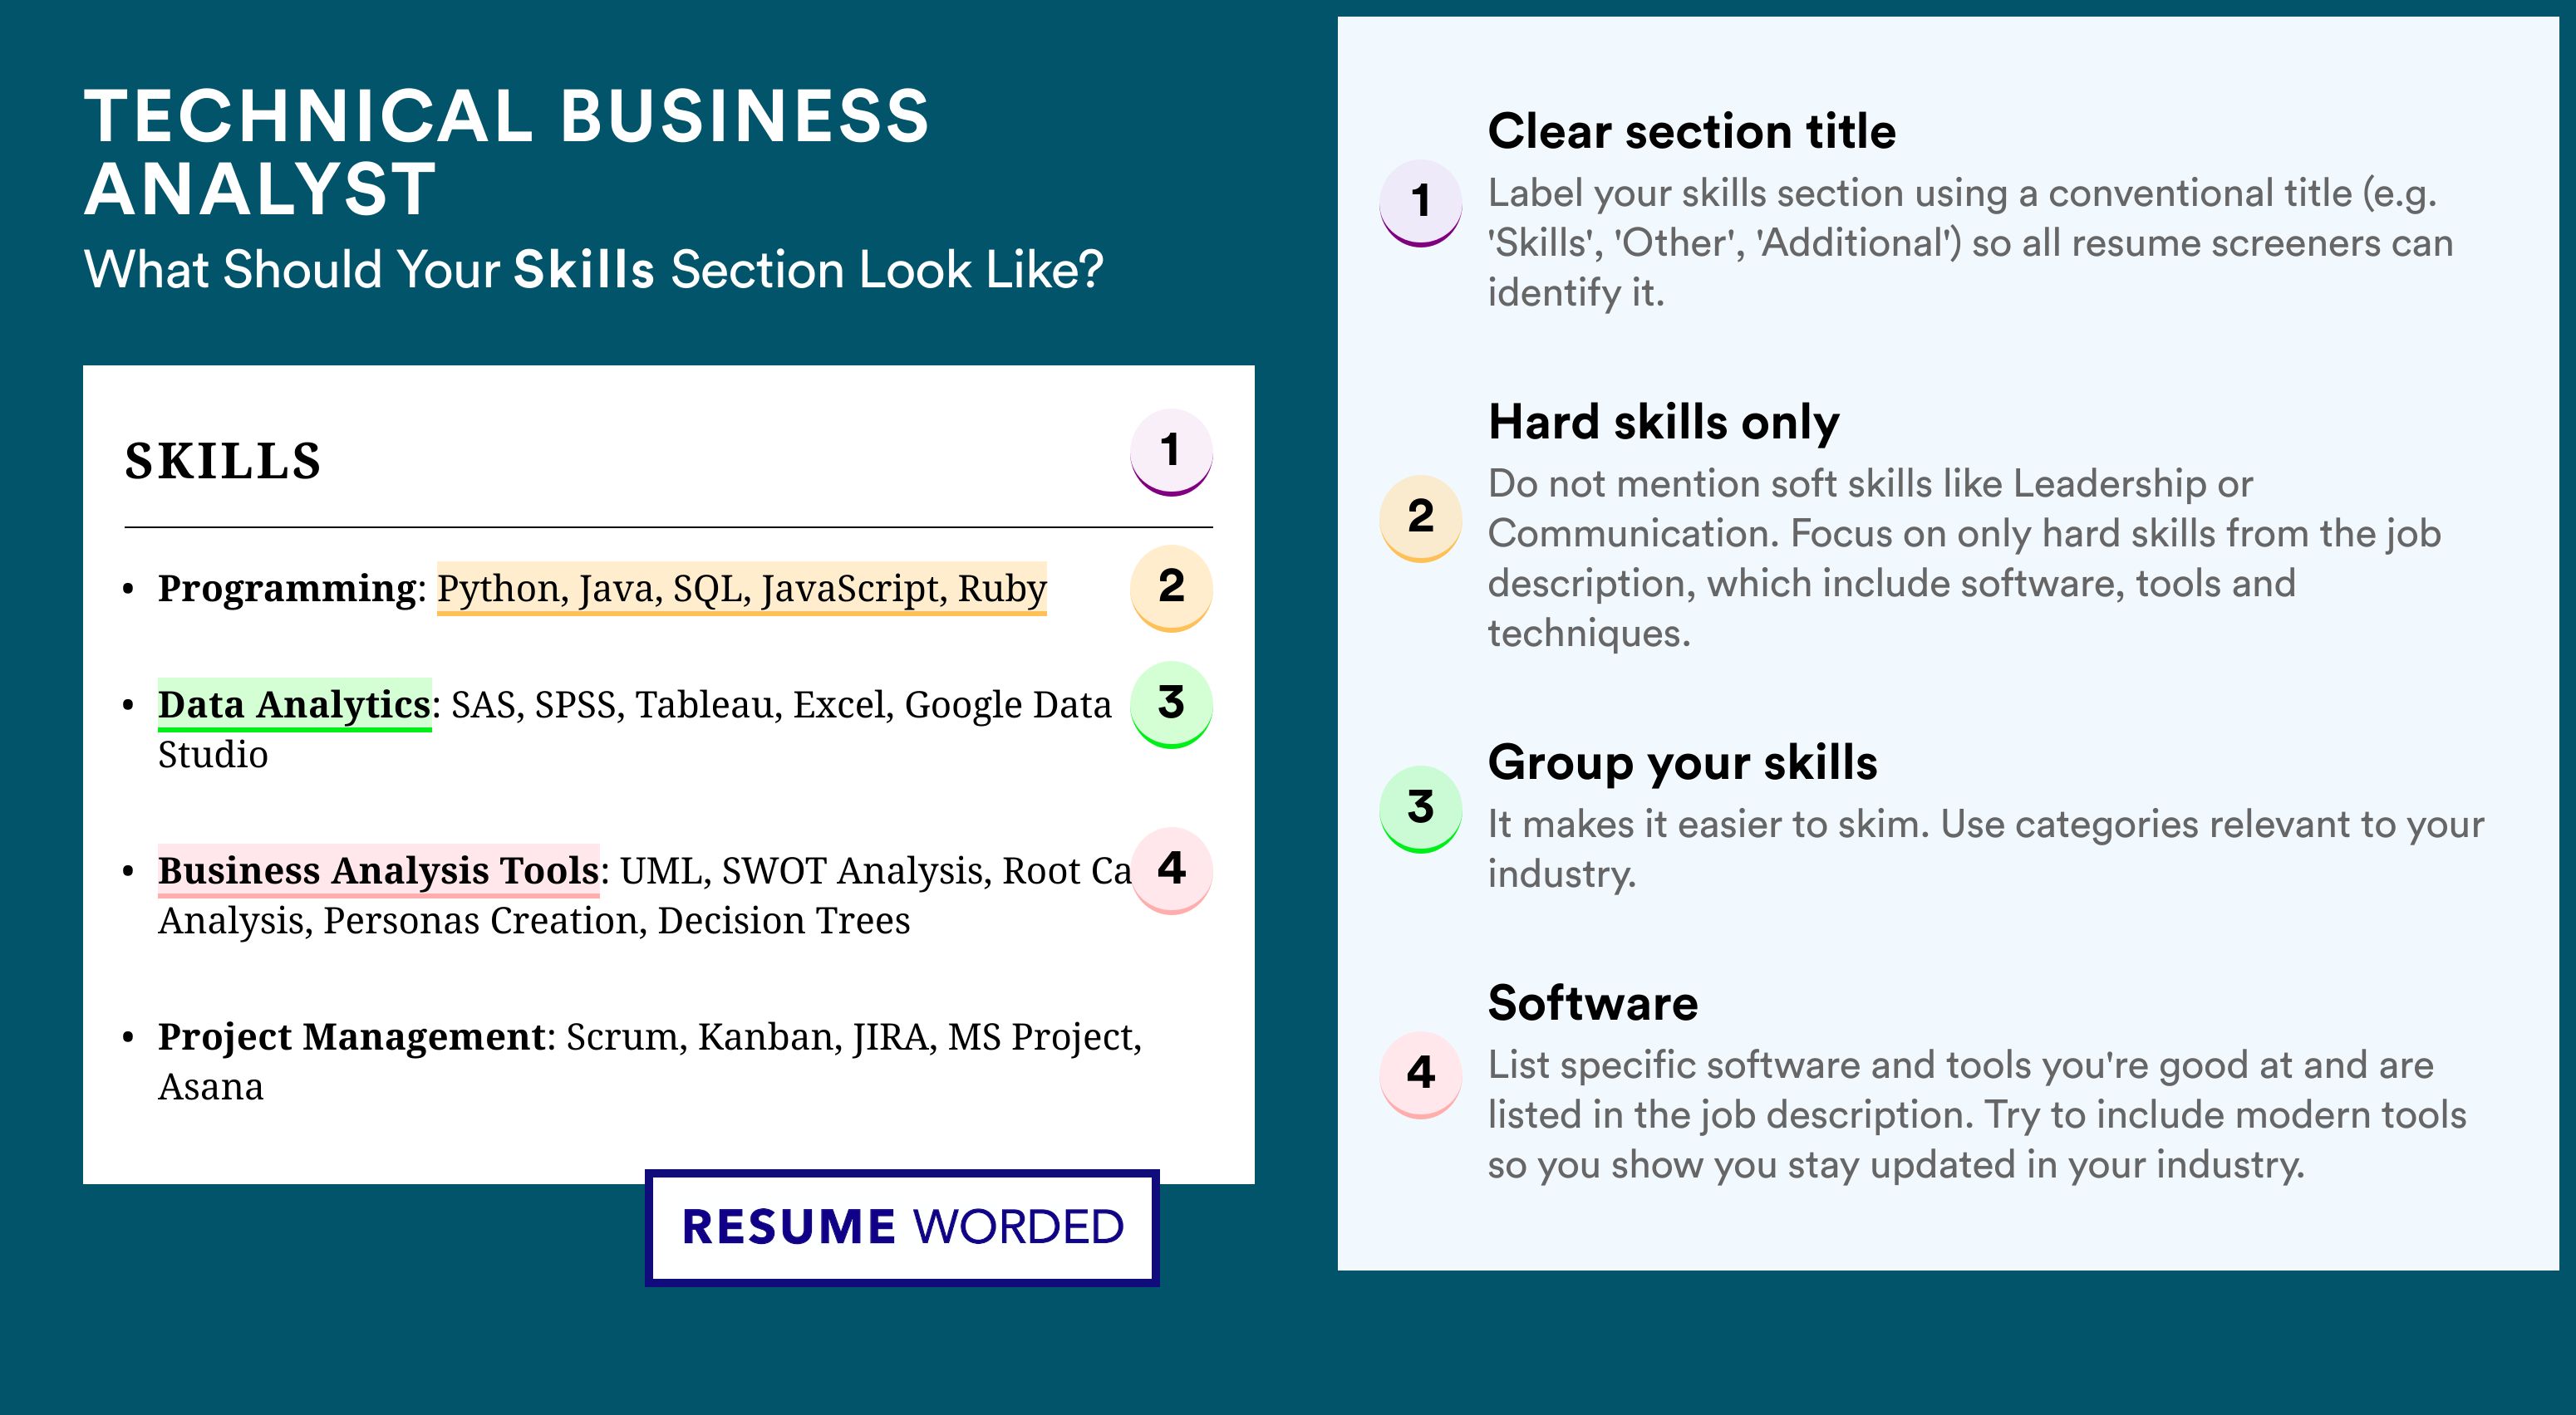Click the number 1 badge next to Clear section title
Viewport: 2576px width, 1415px height.
1421,203
